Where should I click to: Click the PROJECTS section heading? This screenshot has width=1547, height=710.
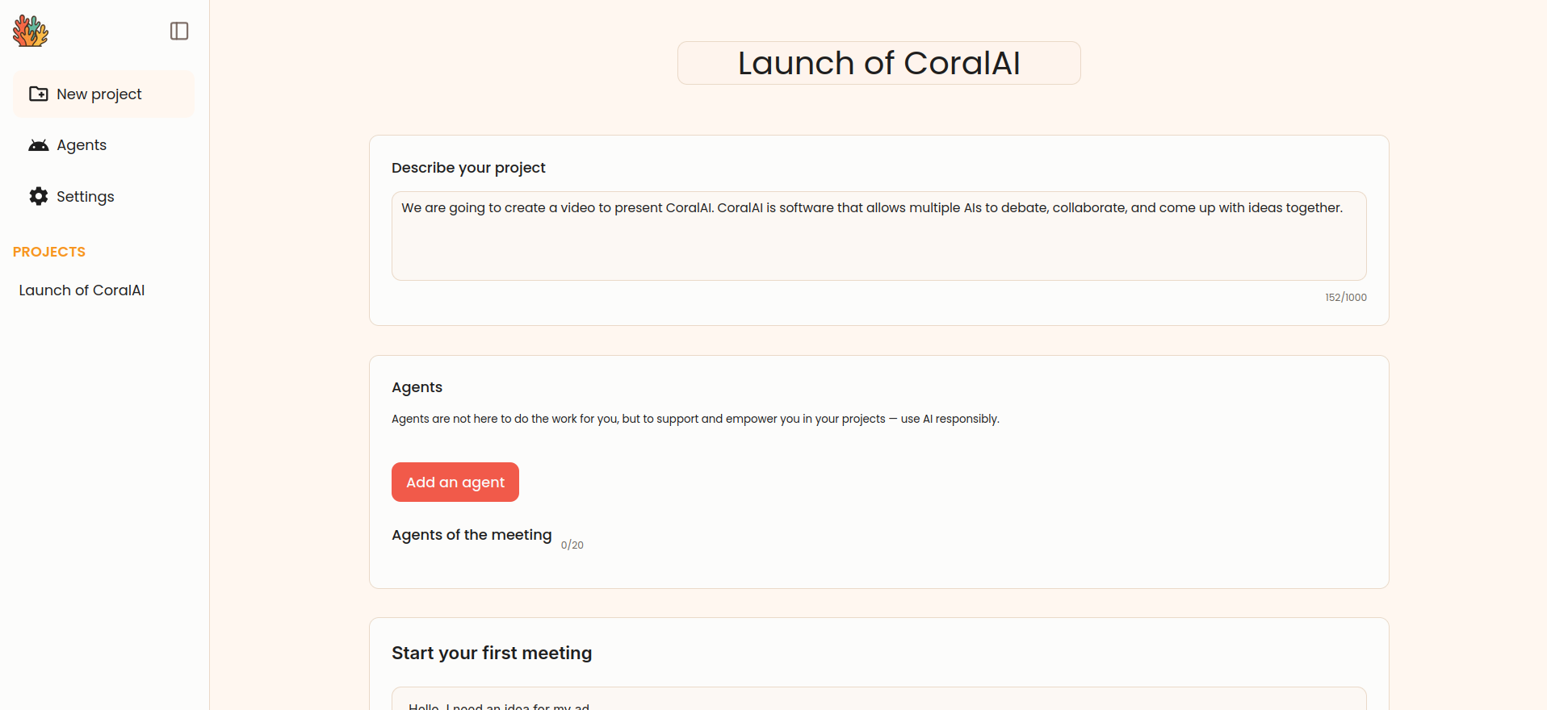click(x=49, y=252)
